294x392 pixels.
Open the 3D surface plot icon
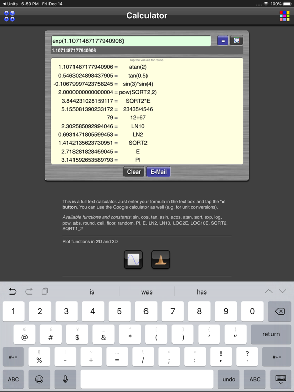click(x=160, y=259)
